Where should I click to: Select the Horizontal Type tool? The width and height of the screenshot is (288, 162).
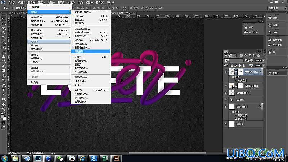(x=3, y=90)
